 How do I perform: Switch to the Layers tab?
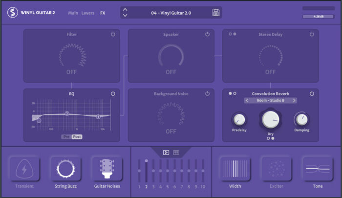click(87, 13)
